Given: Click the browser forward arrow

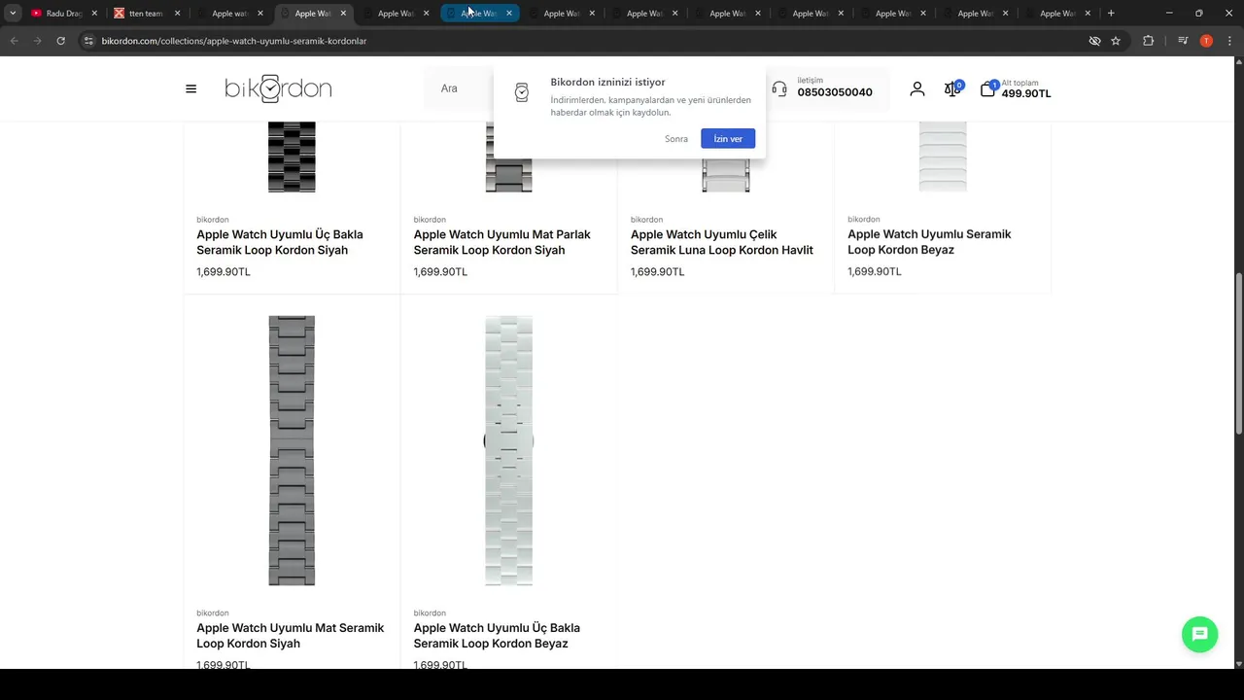Looking at the screenshot, I should click(37, 41).
